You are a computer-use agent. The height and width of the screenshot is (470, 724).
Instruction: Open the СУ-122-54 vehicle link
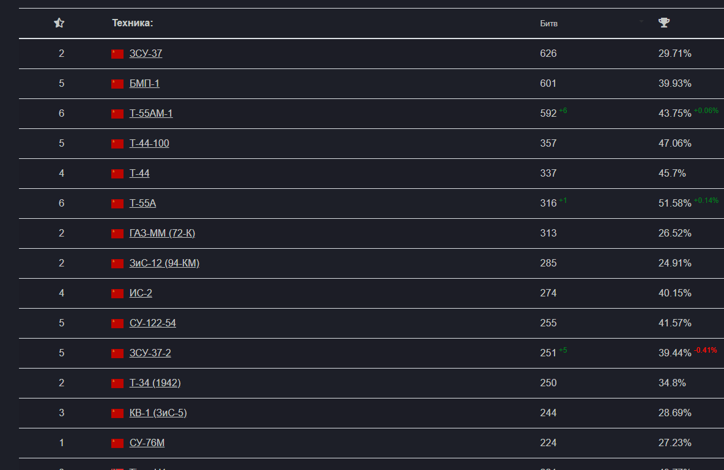click(x=152, y=323)
